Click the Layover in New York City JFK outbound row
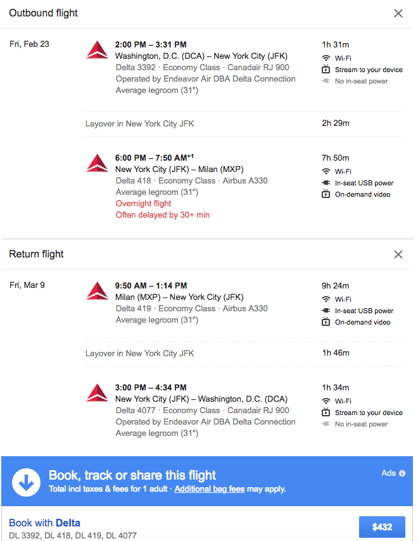 [x=140, y=124]
